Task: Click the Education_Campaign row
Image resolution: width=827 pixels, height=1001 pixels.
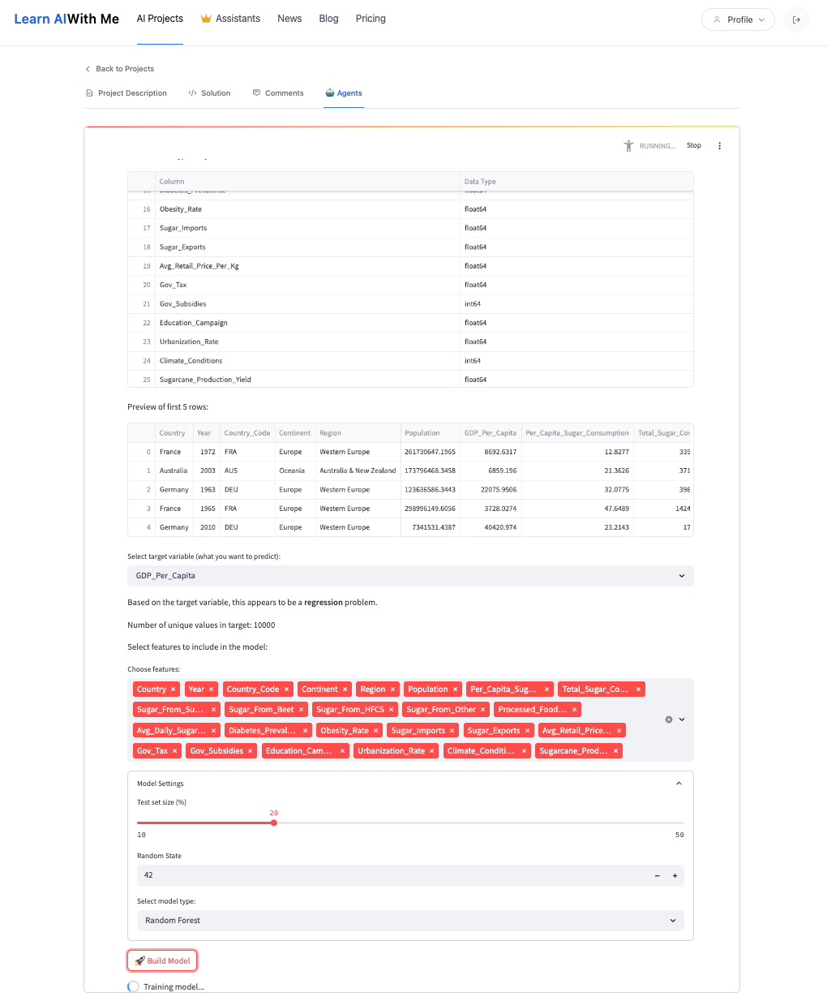Action: (410, 323)
